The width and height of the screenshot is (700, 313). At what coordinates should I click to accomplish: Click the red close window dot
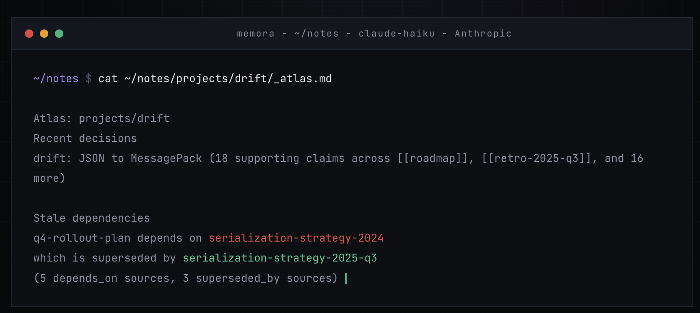pyautogui.click(x=29, y=34)
